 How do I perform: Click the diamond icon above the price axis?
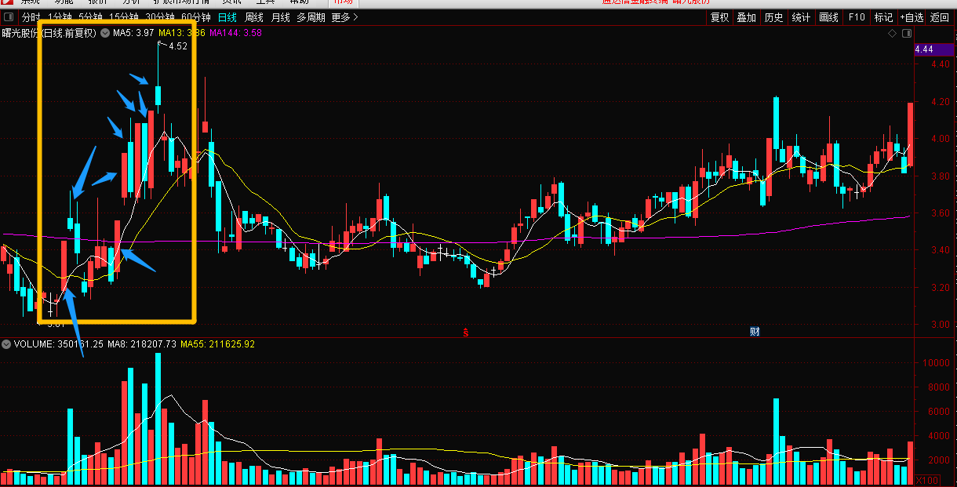(x=892, y=34)
